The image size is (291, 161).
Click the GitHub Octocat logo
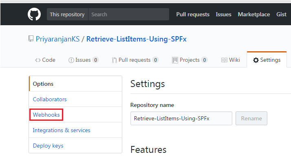click(x=34, y=14)
